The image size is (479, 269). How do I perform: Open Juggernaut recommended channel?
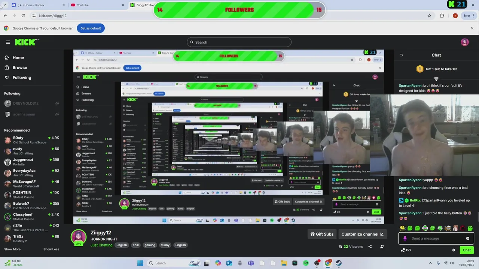point(31,162)
